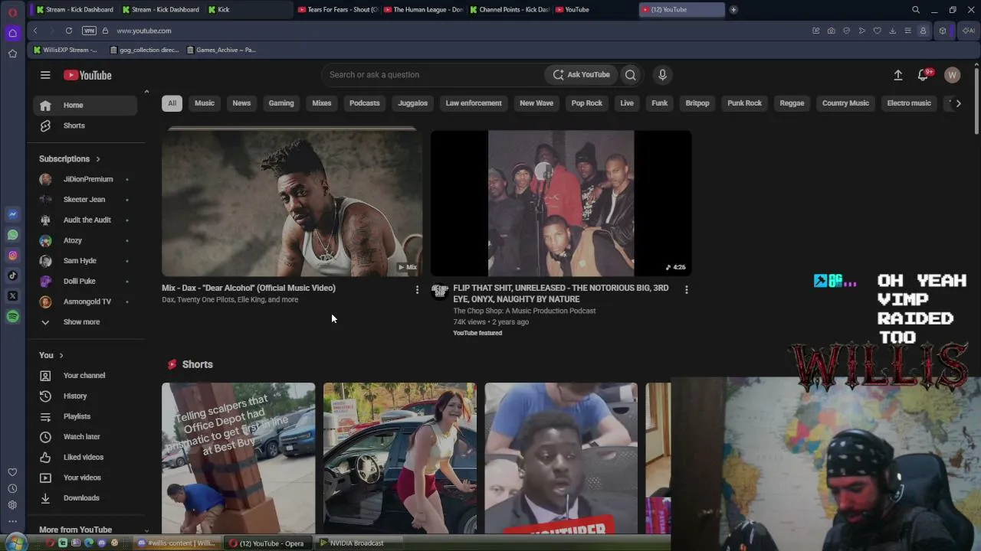Open more options for the Dax mix
Viewport: 981px width, 551px height.
[x=417, y=289]
